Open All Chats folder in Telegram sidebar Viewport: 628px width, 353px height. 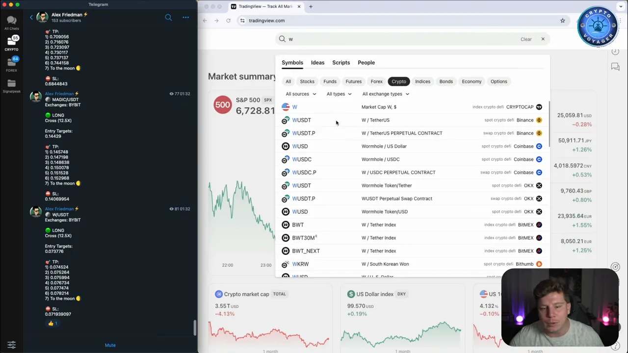click(11, 22)
